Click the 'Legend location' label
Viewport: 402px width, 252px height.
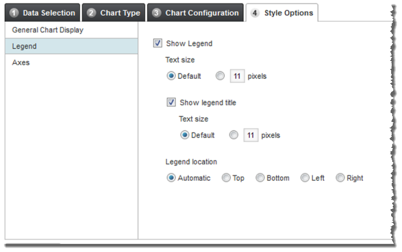pos(191,162)
